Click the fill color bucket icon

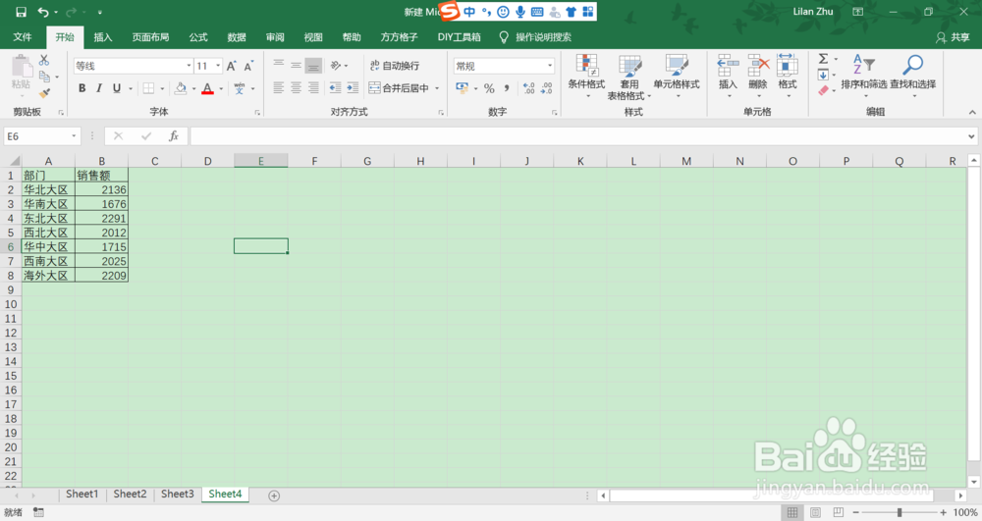[x=181, y=88]
